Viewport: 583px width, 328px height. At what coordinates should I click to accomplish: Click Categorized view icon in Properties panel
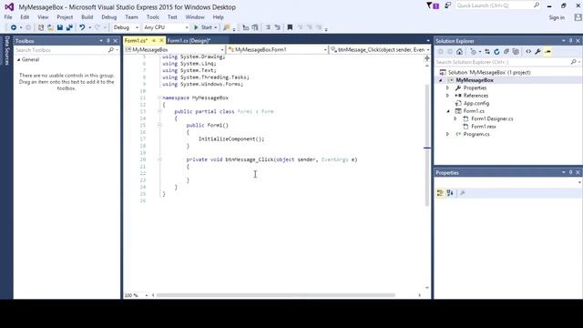(440, 192)
